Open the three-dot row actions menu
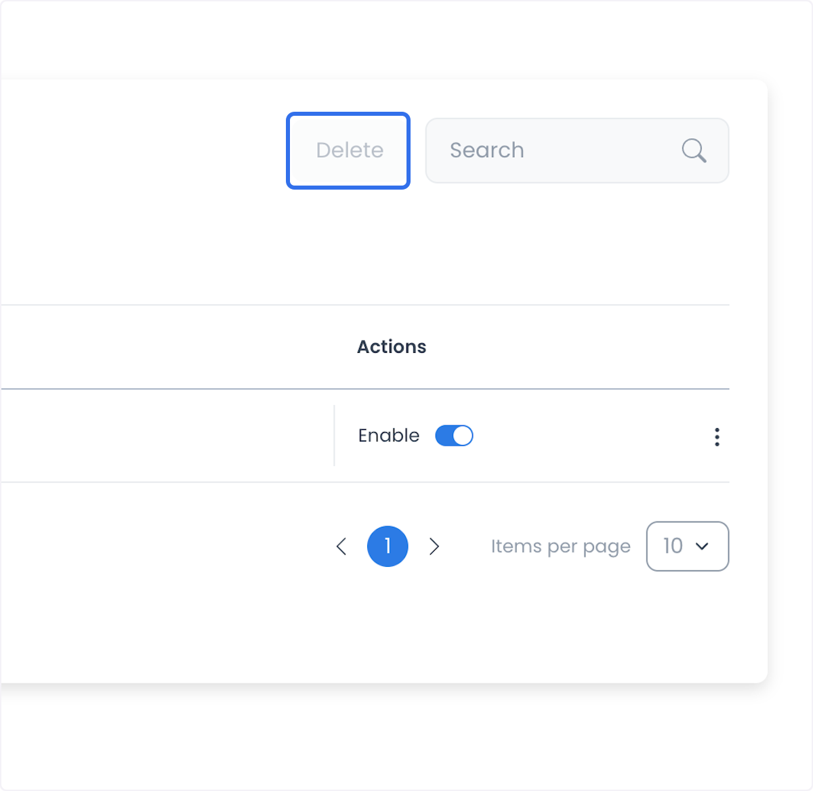 coord(717,437)
